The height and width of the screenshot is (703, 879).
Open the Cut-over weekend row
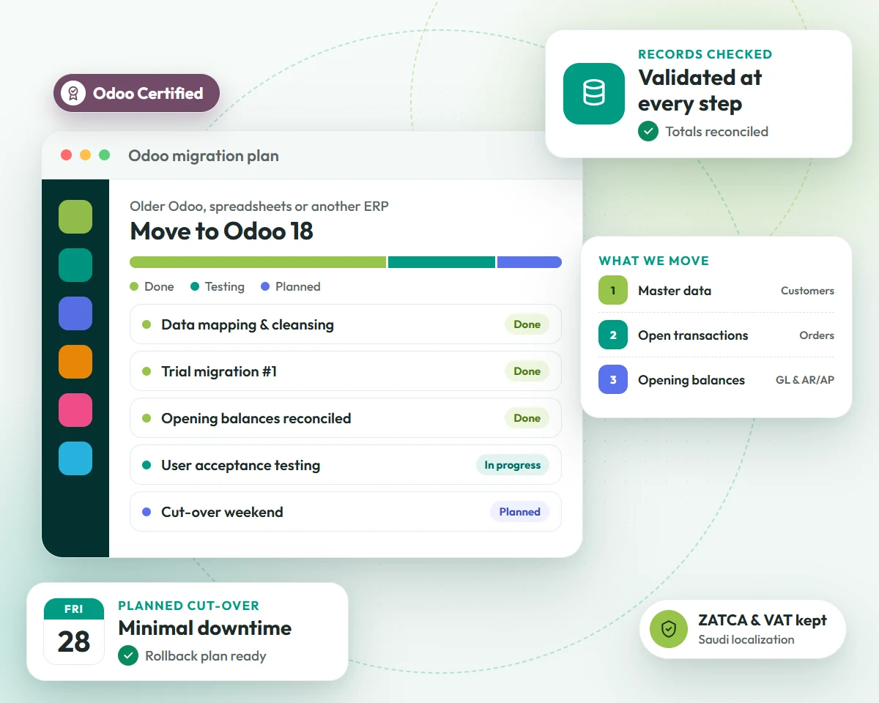[346, 512]
